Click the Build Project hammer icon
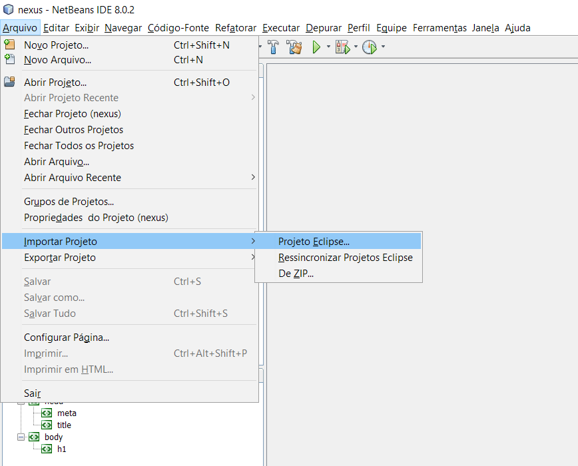This screenshot has height=466, width=578. click(273, 47)
